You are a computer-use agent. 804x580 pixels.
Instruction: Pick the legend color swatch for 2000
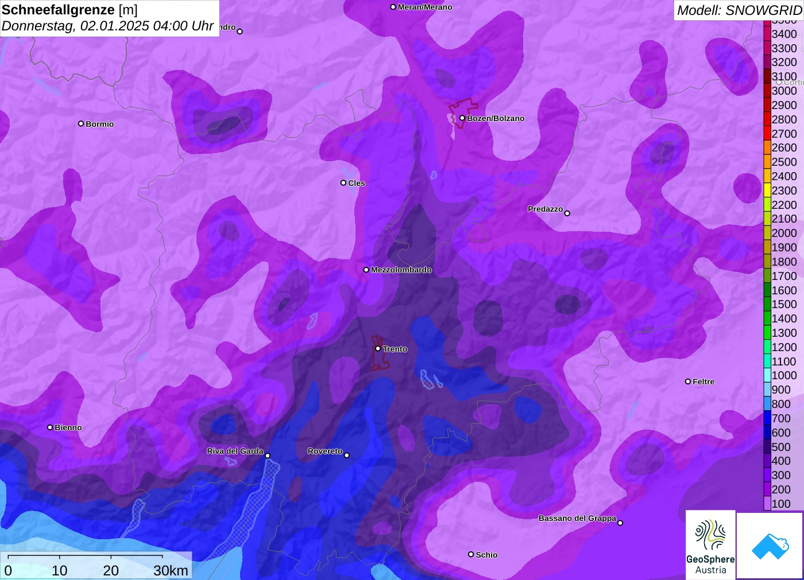pos(767,233)
